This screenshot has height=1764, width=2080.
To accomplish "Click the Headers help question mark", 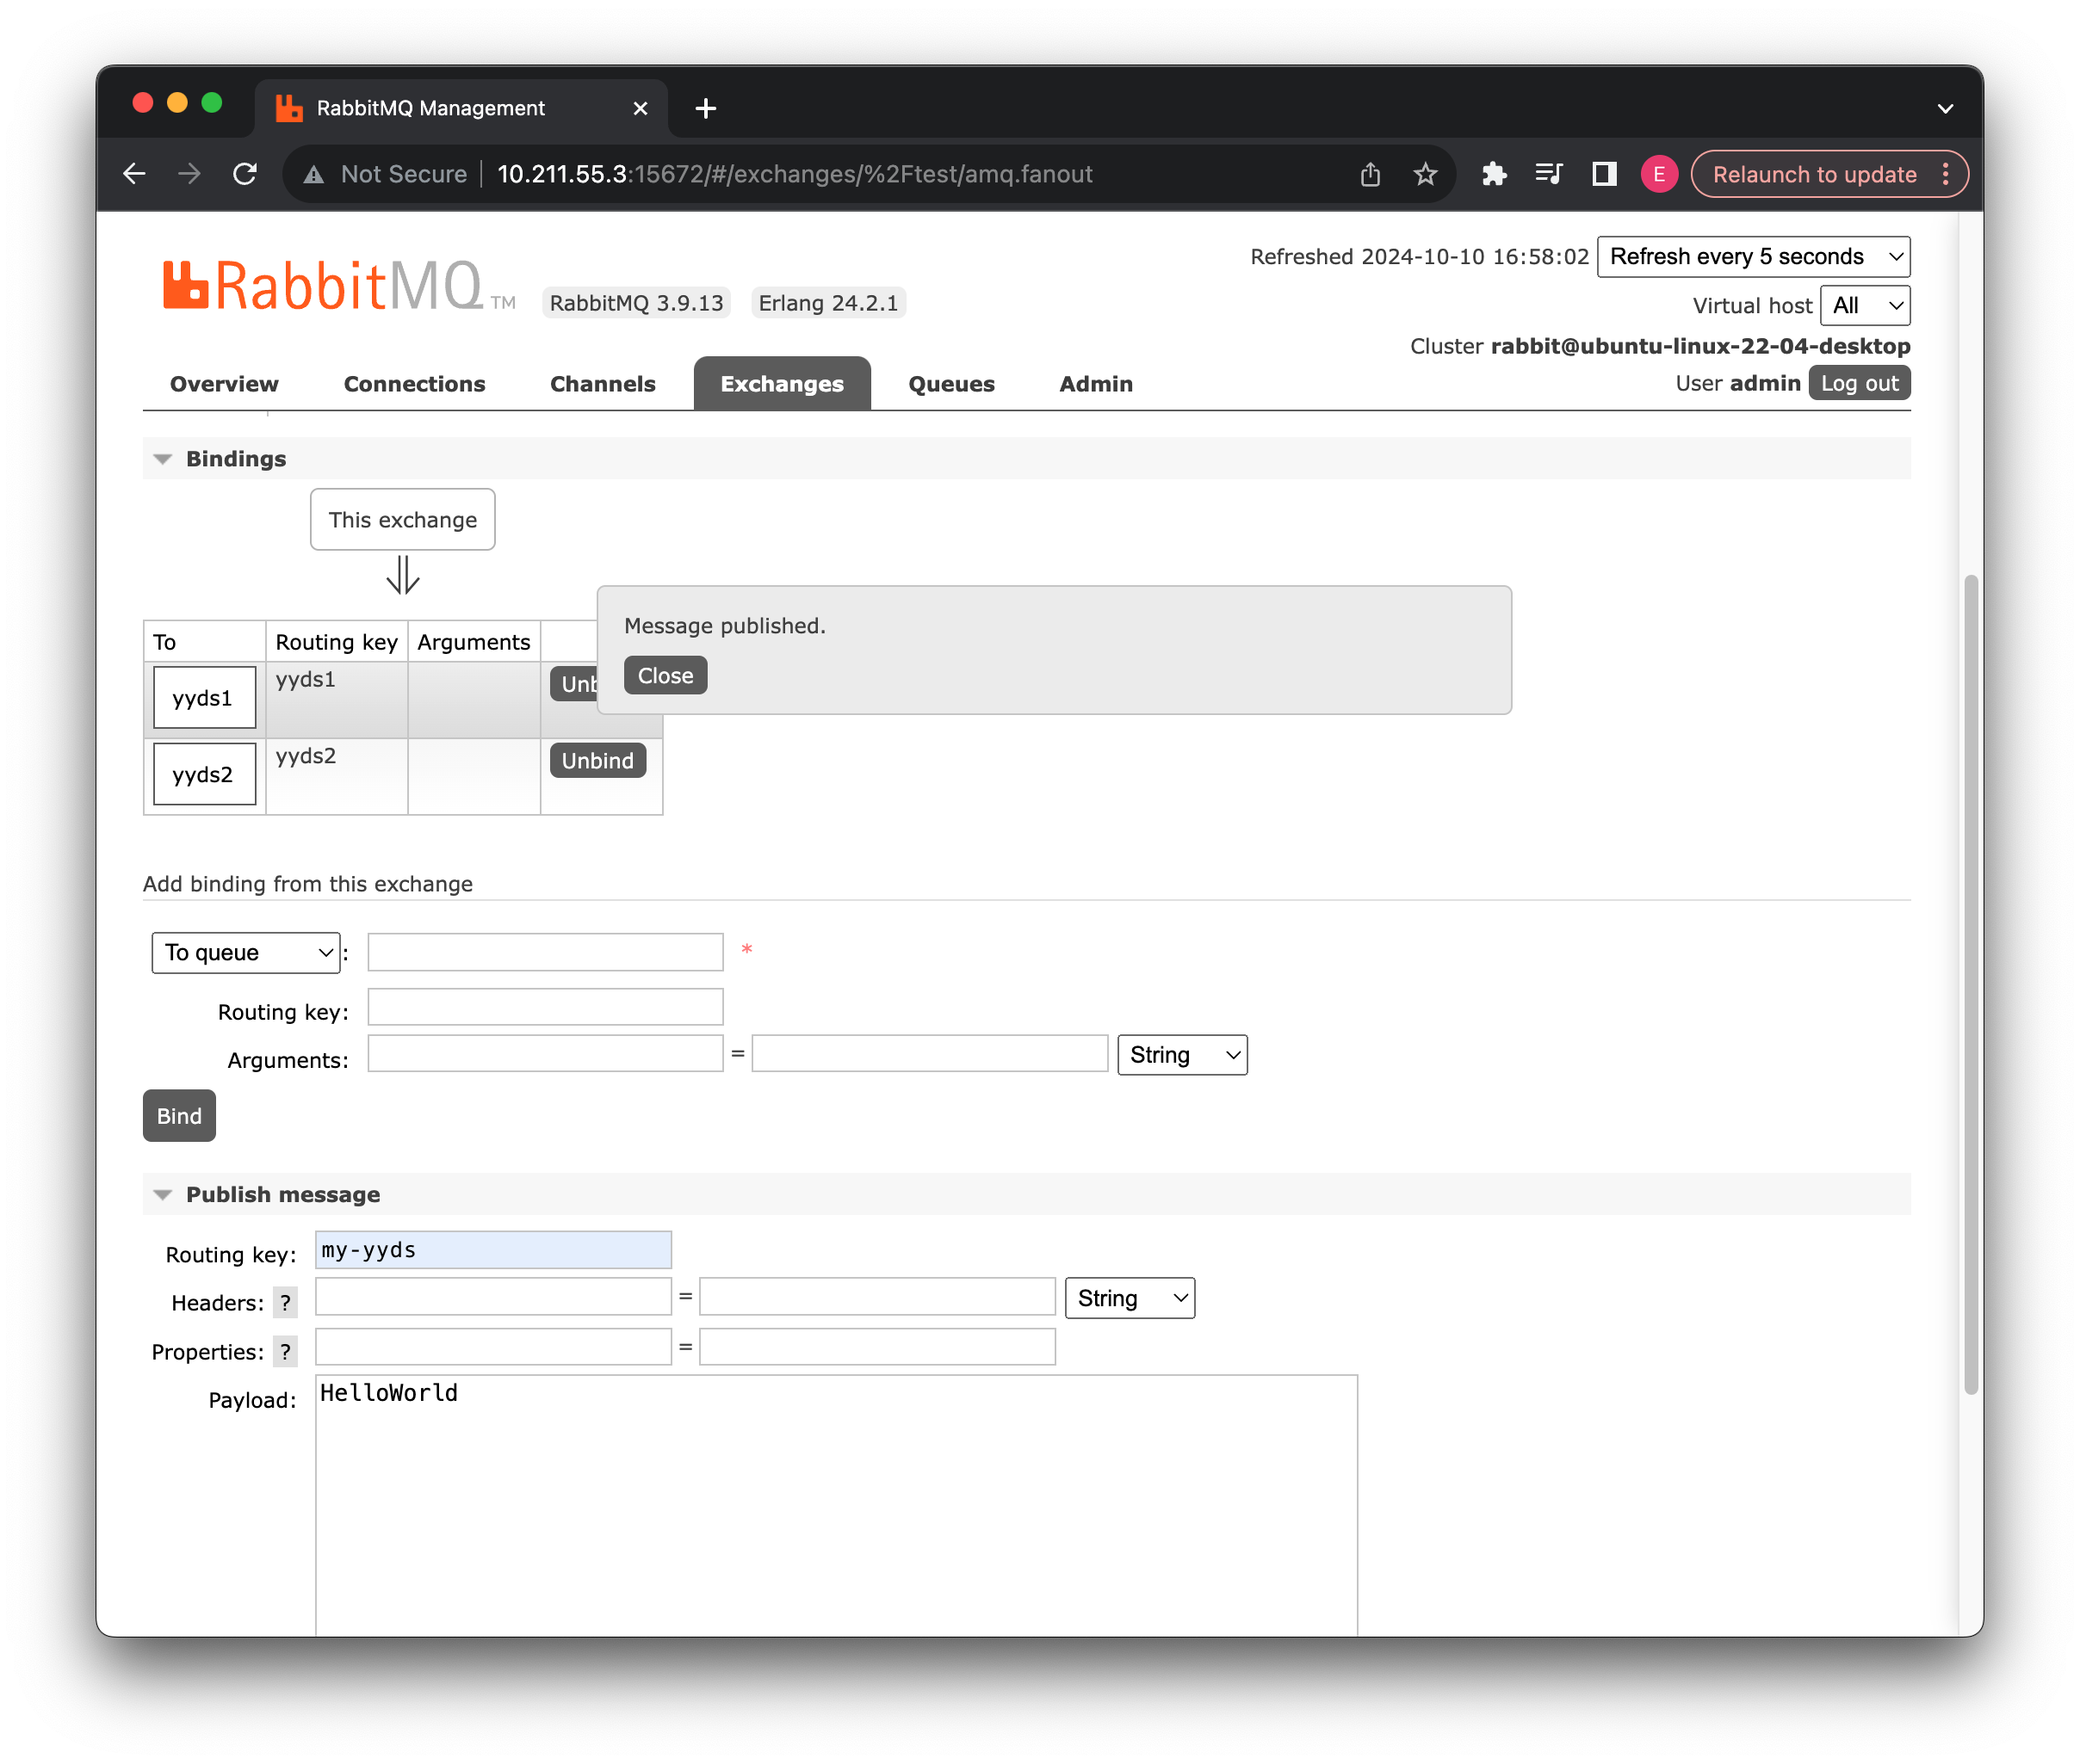I will click(x=285, y=1302).
